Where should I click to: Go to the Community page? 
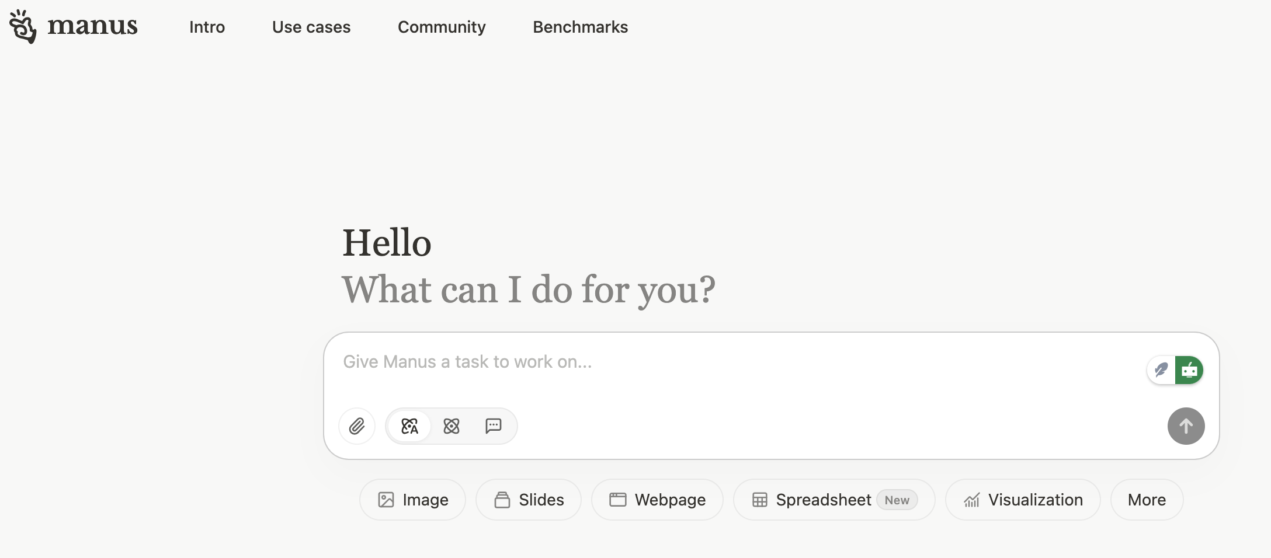[442, 27]
